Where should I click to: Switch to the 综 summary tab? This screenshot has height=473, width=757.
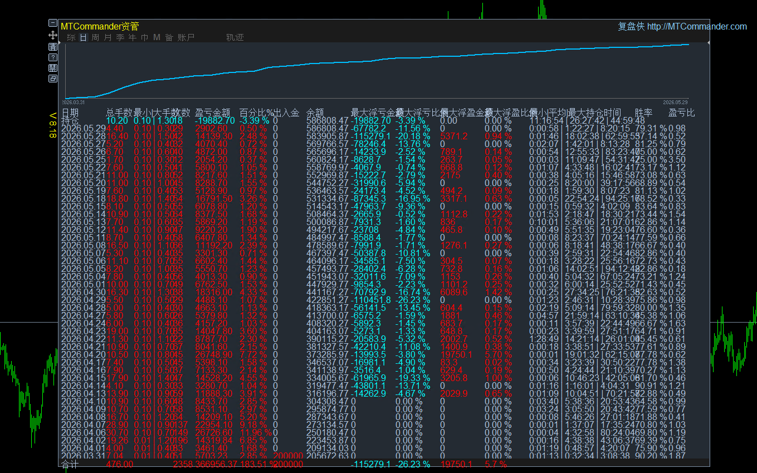(71, 37)
